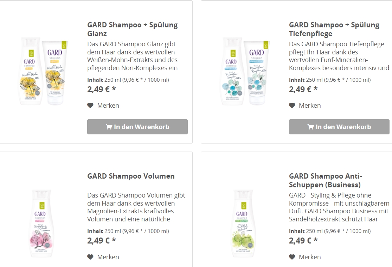Open GARD Shampoo Volumen product title
The image size is (392, 267).
(131, 176)
